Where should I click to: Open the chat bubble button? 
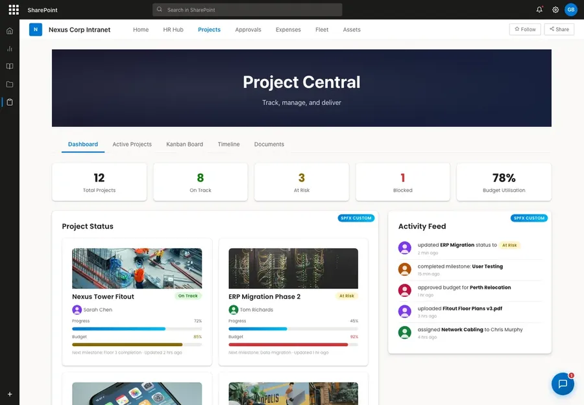point(563,384)
